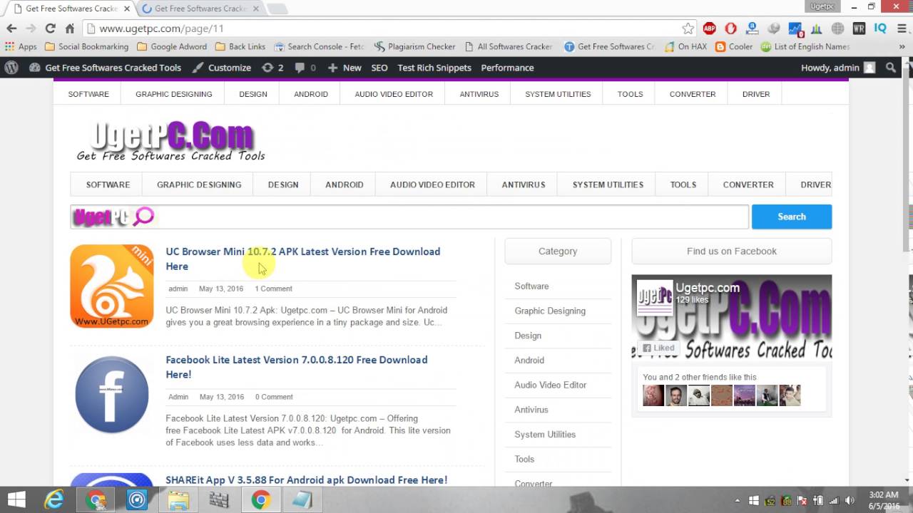
Task: Open the WordPress logo menu in admin bar
Action: [11, 68]
